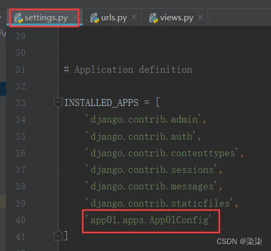Viewport: 271px width, 251px height.
Task: Click the 'django.contrib.staticfiles' string
Action: point(159,203)
